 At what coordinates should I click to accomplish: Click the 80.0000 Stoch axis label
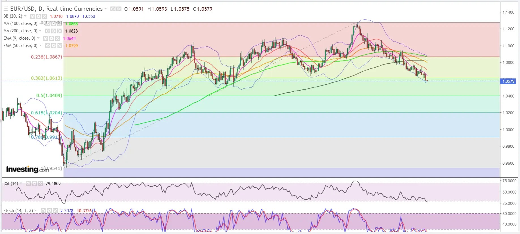click(509, 213)
